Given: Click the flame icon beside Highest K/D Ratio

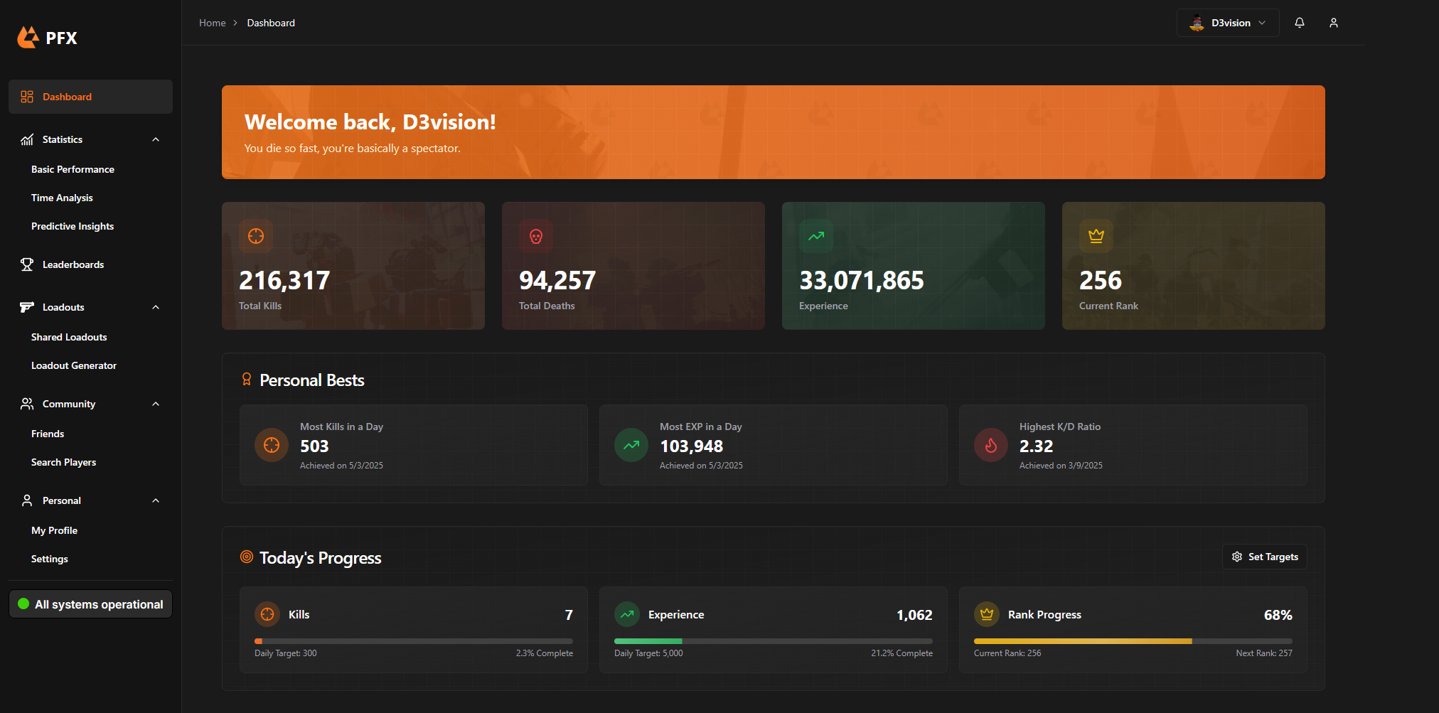Looking at the screenshot, I should (x=990, y=445).
